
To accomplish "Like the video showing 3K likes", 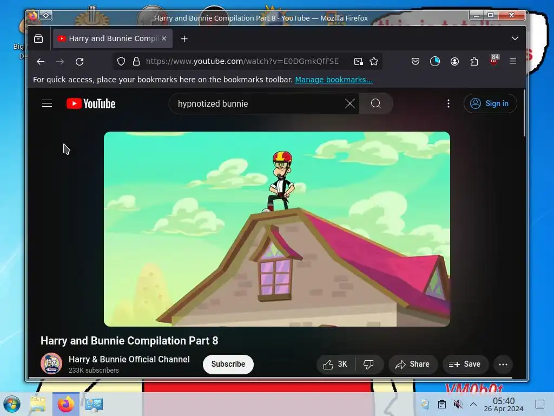I will [x=335, y=365].
